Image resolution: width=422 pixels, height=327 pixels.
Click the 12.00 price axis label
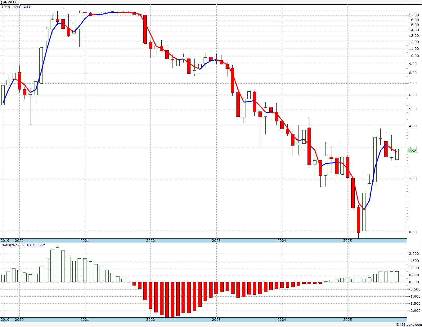[x=413, y=42]
